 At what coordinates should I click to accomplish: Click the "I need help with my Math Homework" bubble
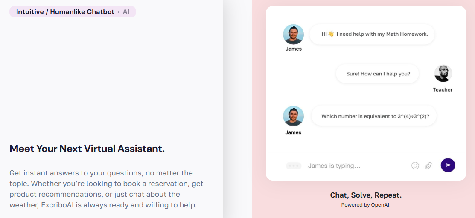pyautogui.click(x=372, y=34)
